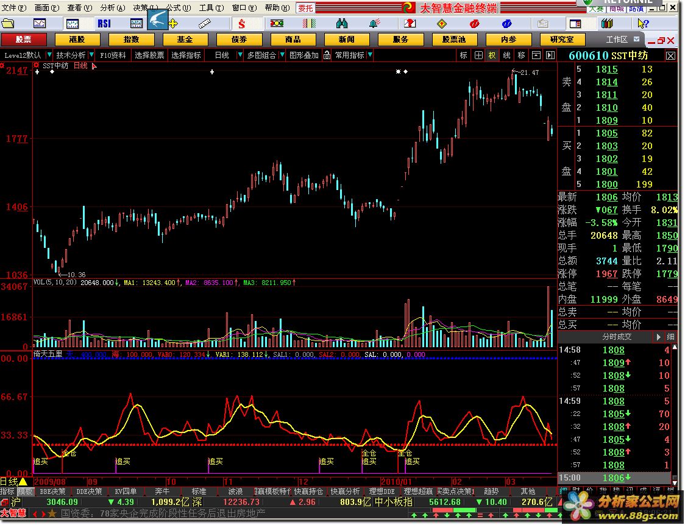The height and width of the screenshot is (525, 685).
Task: Click the red-green striped bars icon
Action: click(x=310, y=23)
